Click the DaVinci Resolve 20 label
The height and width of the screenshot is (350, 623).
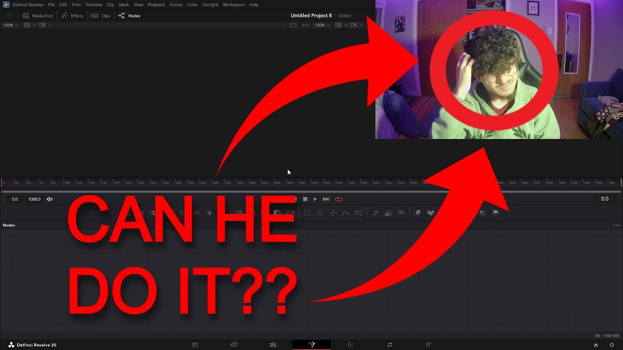coord(37,345)
